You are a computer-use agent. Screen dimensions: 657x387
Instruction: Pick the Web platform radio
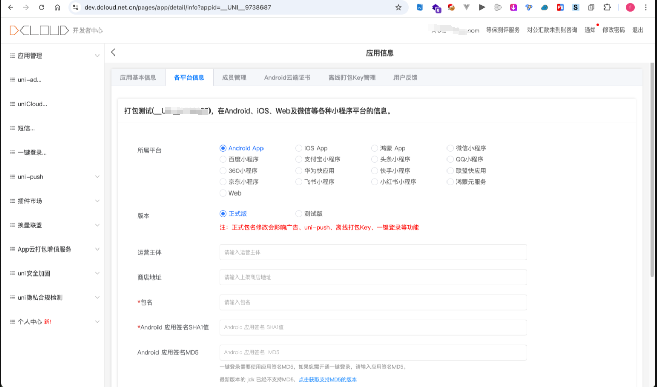pyautogui.click(x=223, y=193)
